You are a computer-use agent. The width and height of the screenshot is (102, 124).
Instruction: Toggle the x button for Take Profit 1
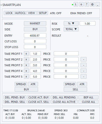[x=26, y=54]
